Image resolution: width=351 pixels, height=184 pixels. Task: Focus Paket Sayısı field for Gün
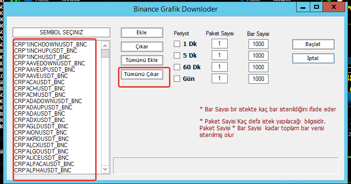tap(219, 78)
